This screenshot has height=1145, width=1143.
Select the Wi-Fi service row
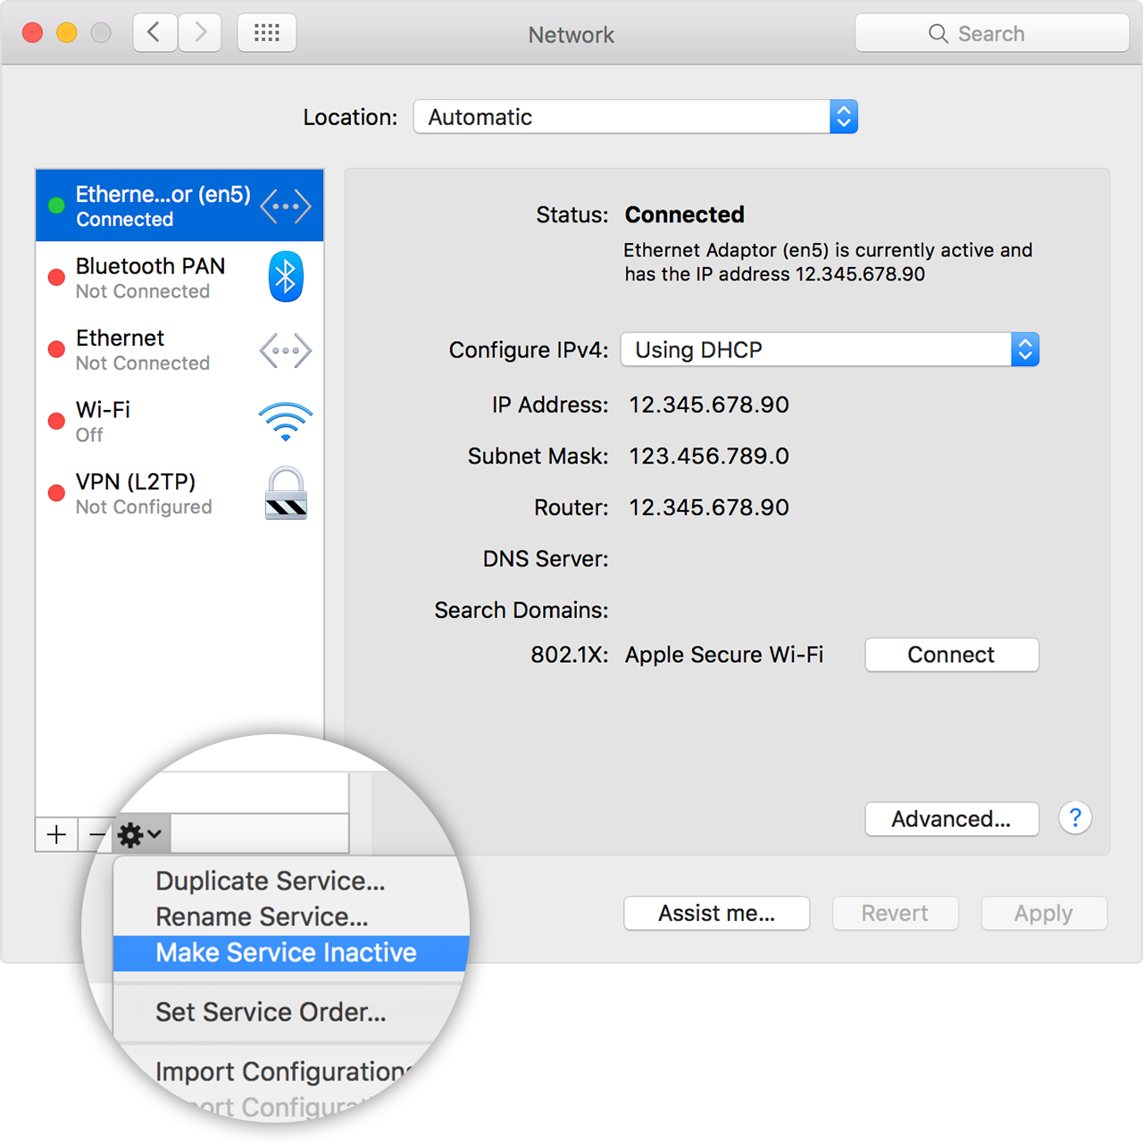(179, 422)
